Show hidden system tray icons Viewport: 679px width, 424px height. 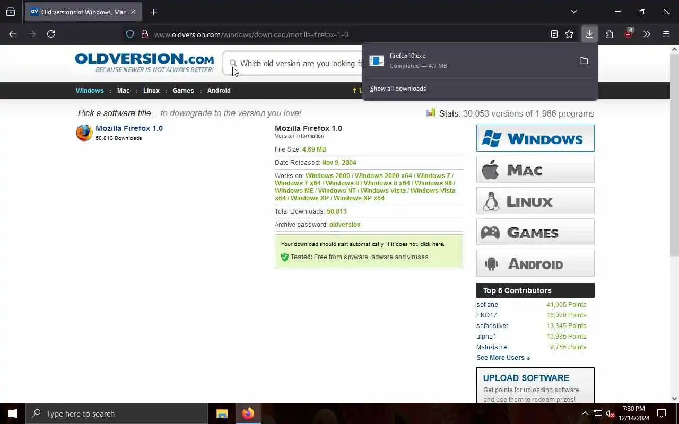585,413
